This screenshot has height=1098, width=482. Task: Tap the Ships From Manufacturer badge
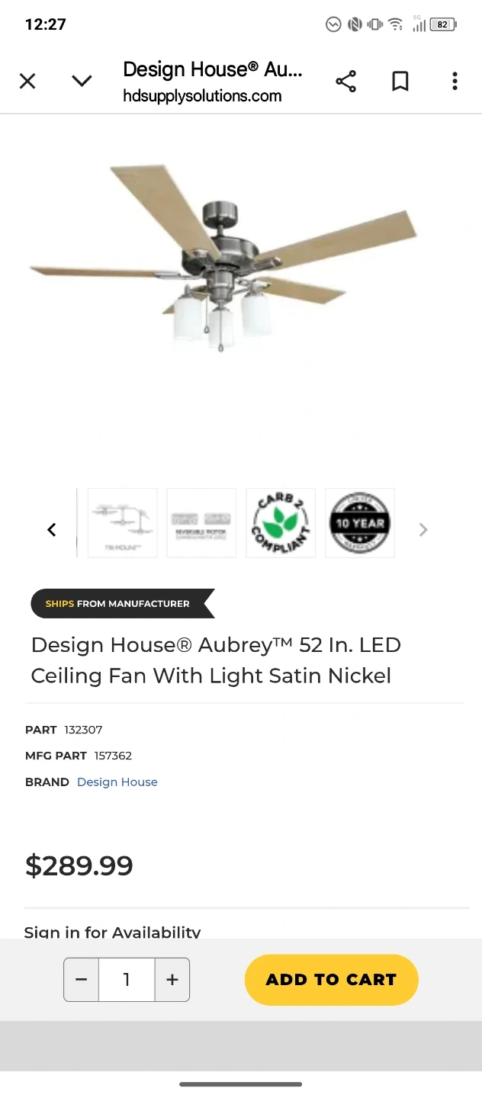(x=122, y=603)
